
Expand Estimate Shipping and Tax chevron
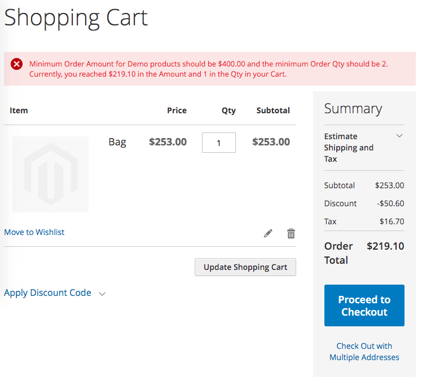(x=399, y=136)
